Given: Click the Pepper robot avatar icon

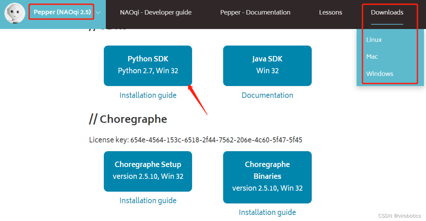Looking at the screenshot, I should (x=15, y=13).
